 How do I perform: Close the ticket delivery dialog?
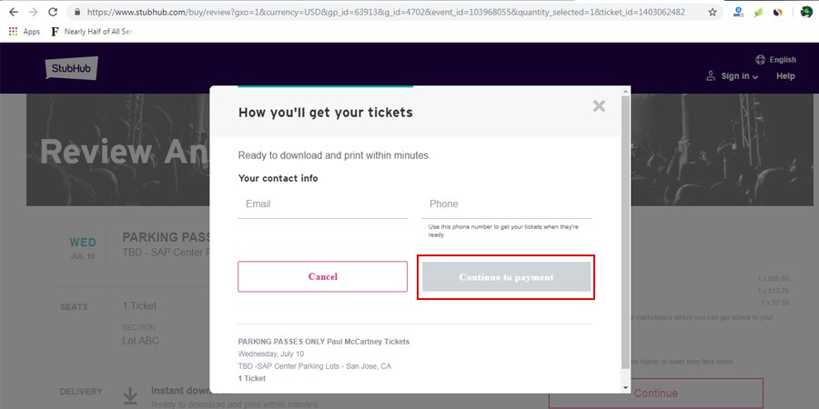pos(599,106)
